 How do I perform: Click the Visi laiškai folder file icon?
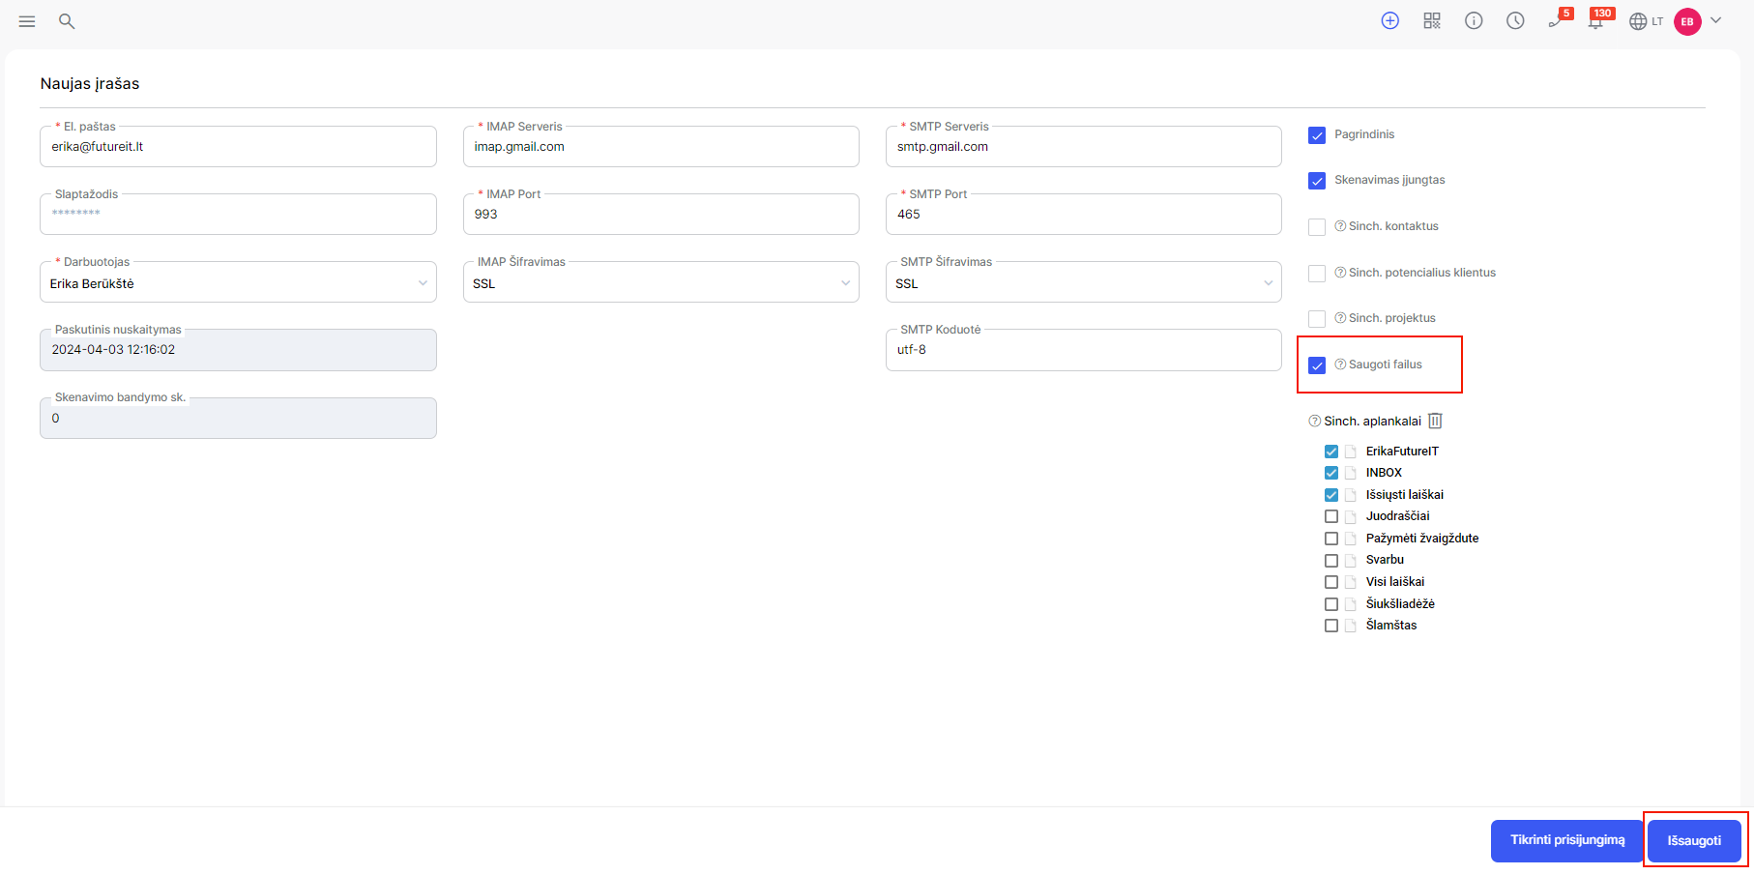point(1351,583)
